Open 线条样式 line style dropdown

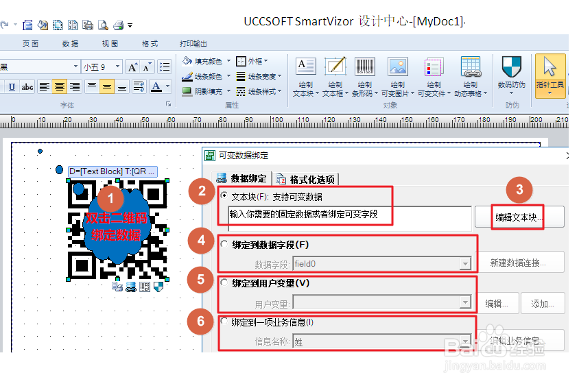[x=259, y=91]
